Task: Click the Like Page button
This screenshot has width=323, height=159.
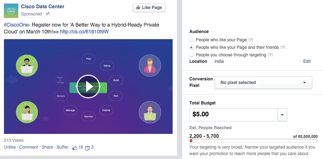Action: (149, 8)
